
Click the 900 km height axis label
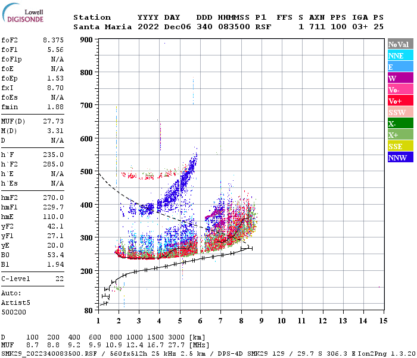pos(86,40)
